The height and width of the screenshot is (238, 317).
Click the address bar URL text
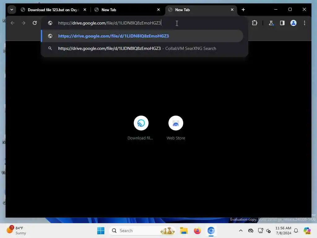110,23
